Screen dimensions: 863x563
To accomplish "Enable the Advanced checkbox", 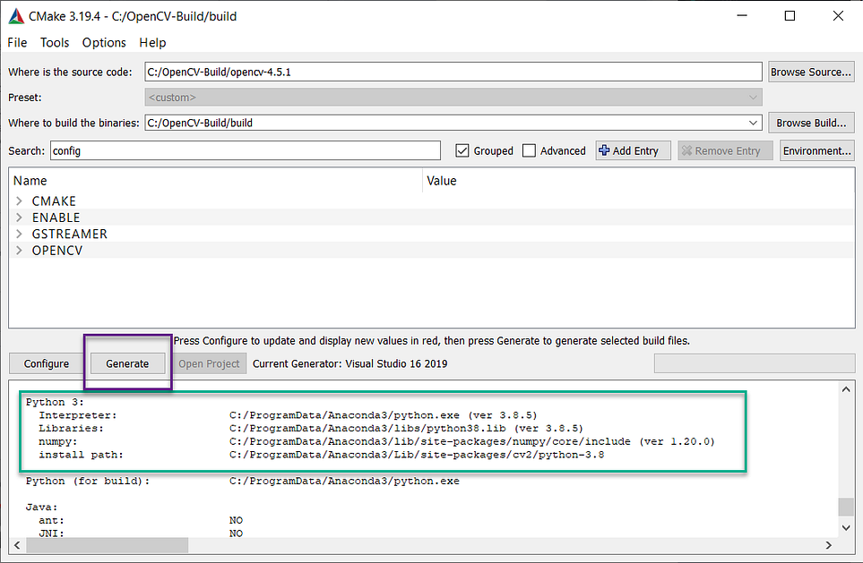I will 529,150.
